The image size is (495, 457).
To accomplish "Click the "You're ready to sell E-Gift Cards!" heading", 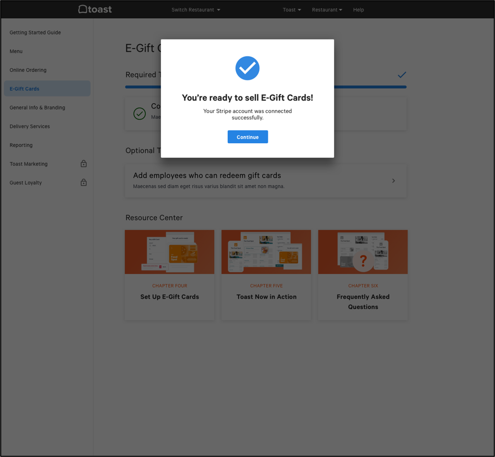I will click(x=247, y=98).
